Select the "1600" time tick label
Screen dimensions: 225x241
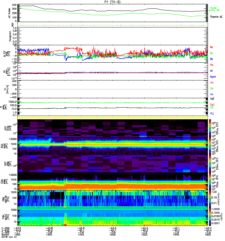(208, 235)
